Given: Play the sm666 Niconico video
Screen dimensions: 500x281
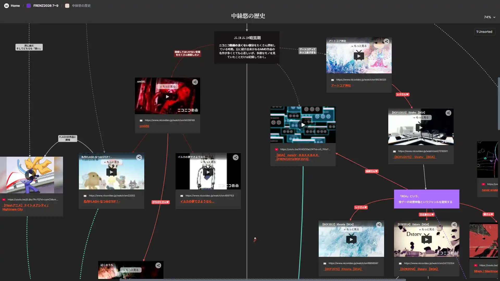Looking at the screenshot, I should [167, 97].
